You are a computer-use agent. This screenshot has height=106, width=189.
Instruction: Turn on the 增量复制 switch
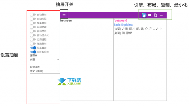[x=33, y=23]
